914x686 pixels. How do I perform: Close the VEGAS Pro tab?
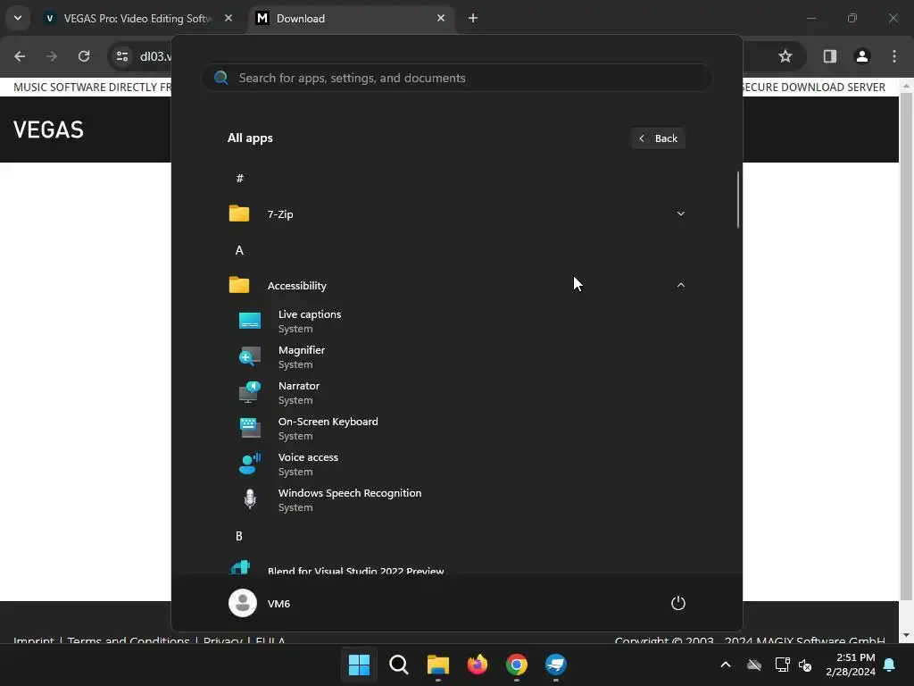[228, 18]
